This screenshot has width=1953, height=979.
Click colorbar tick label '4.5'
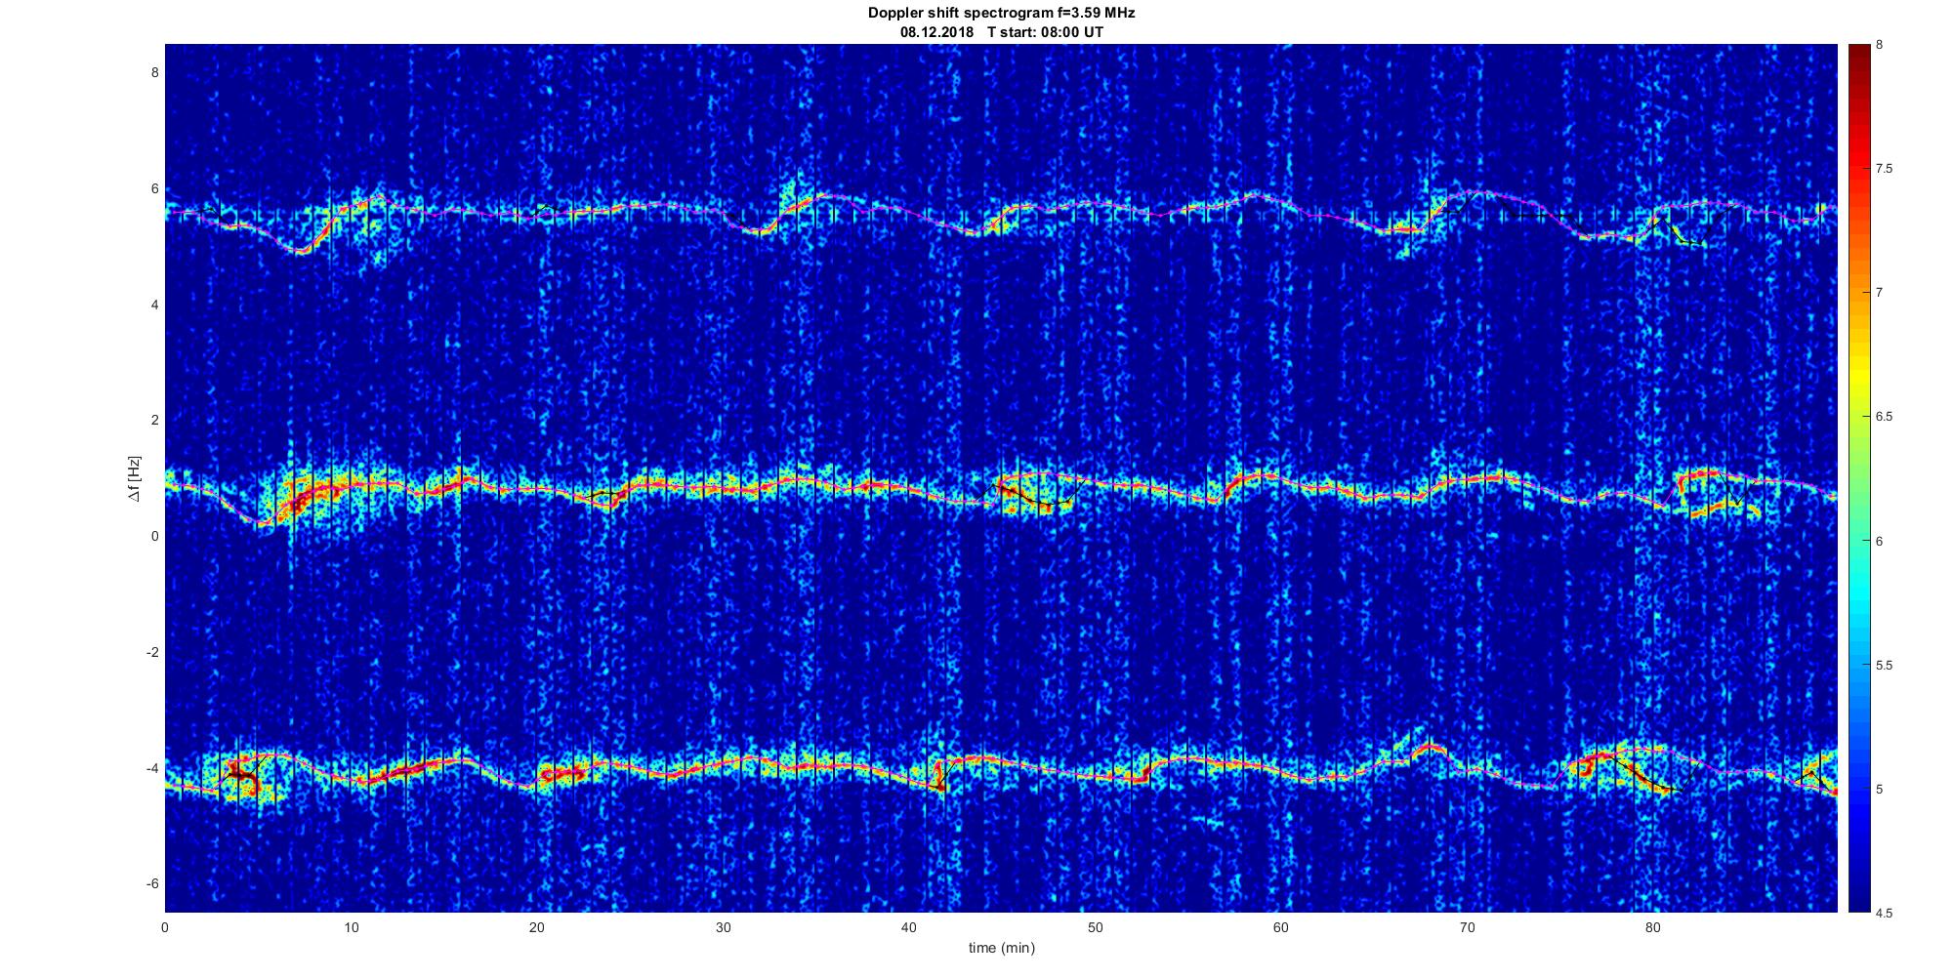click(1885, 913)
